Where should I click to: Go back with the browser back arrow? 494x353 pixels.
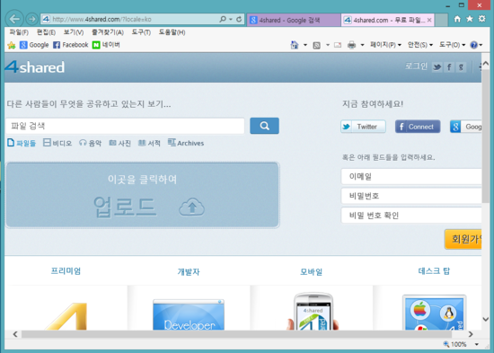coord(14,19)
